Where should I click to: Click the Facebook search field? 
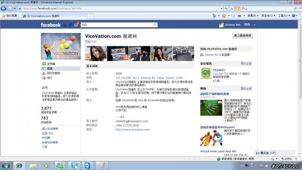pos(117,25)
